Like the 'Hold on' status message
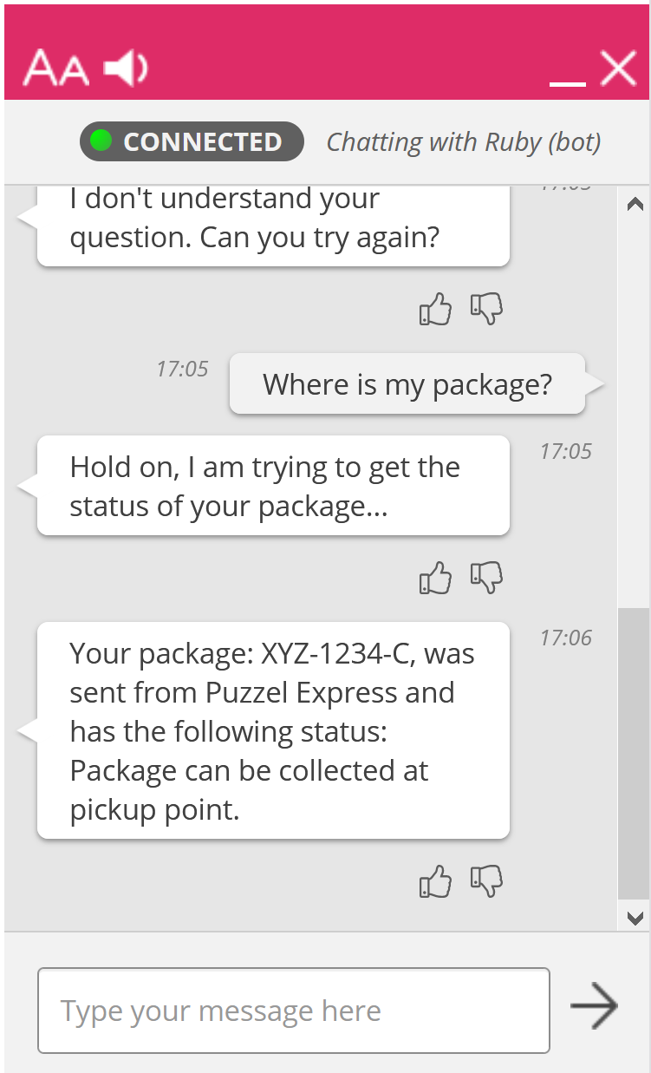This screenshot has height=1073, width=651. tap(435, 578)
